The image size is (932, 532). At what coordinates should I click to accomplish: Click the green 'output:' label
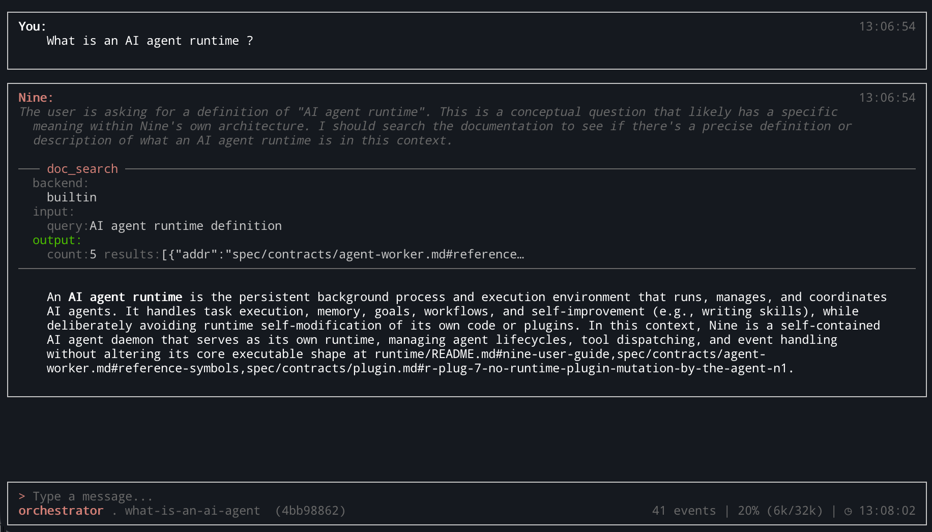57,240
